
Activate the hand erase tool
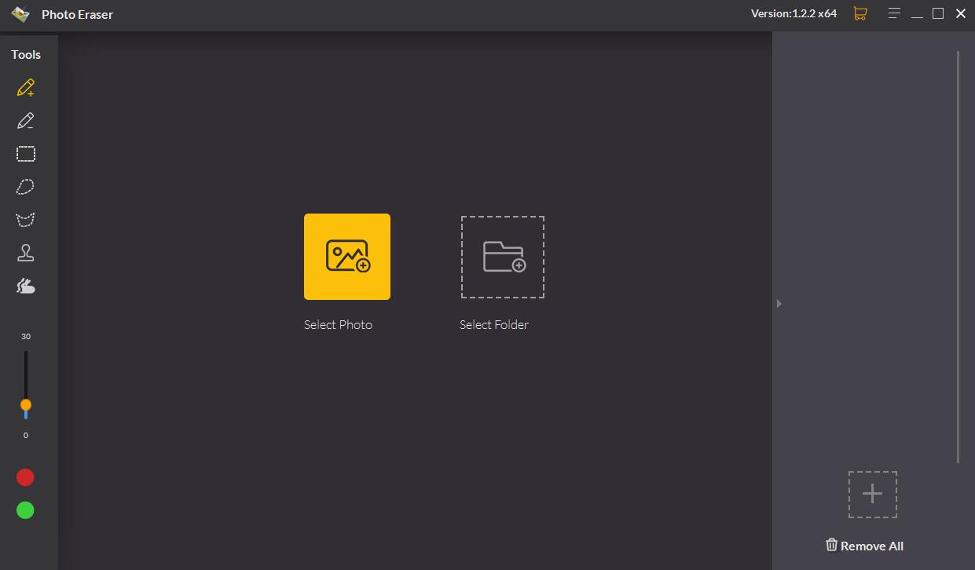(x=26, y=287)
